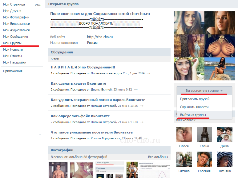Click arrow icon after НАВИГАЦИЯ discussion date

148,73
